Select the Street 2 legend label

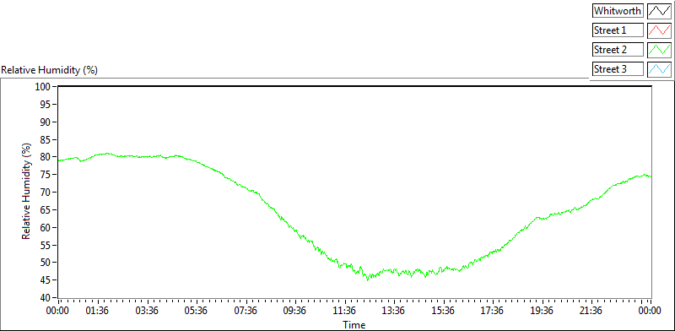point(618,50)
